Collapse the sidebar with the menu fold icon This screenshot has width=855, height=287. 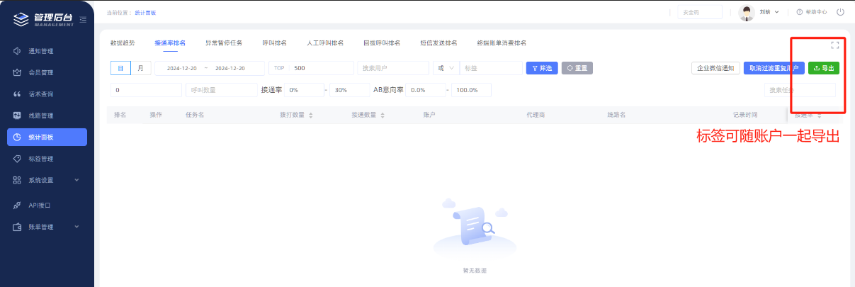pos(83,19)
